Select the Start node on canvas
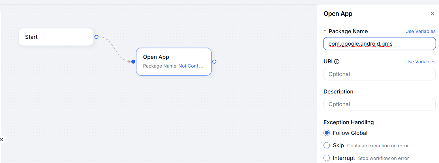The width and height of the screenshot is (439, 163). coord(56,37)
